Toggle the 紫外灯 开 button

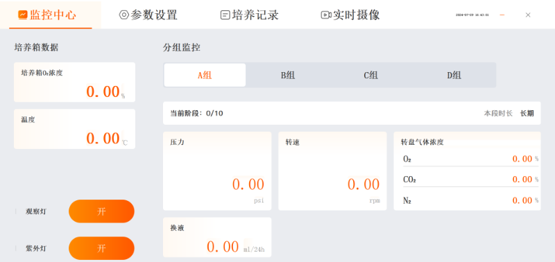(101, 248)
